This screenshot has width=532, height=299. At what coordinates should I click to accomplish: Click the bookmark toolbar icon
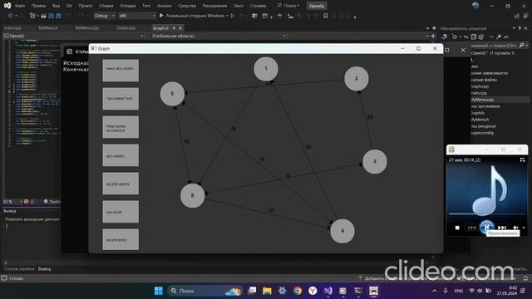click(326, 16)
